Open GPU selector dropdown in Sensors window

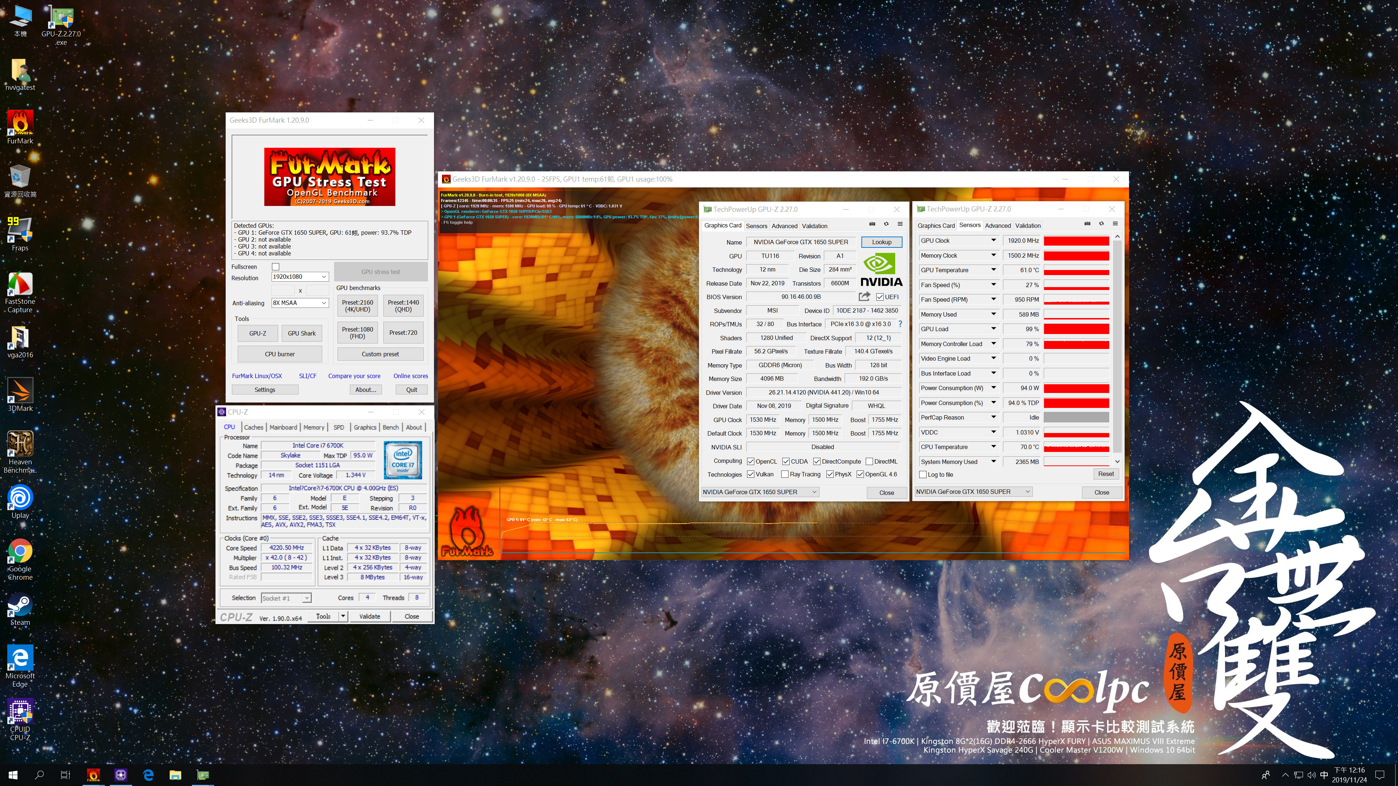tap(974, 492)
